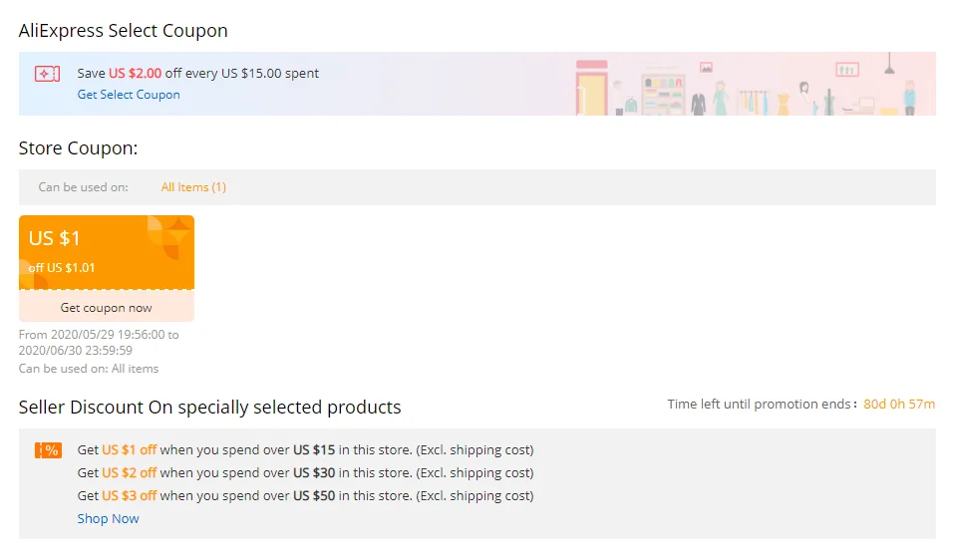This screenshot has width=953, height=557.
Task: Click the orange US $1 coupon card
Action: coord(107,252)
